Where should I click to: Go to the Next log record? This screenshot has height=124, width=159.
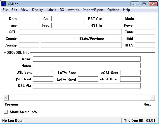(147, 104)
